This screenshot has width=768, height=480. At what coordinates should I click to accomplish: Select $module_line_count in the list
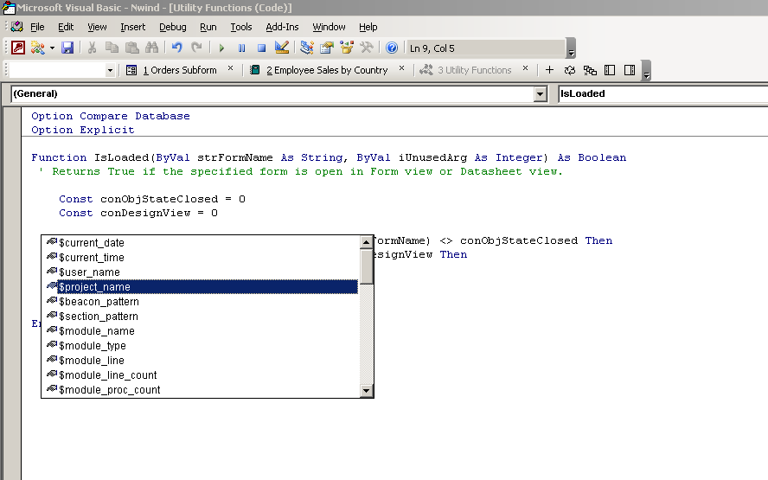click(201, 375)
